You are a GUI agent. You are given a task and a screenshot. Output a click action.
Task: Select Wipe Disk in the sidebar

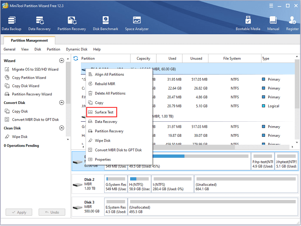16,137
